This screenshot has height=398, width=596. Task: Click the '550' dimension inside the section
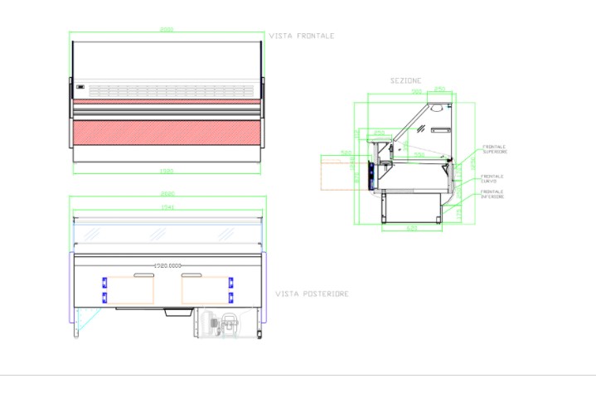tap(419, 155)
